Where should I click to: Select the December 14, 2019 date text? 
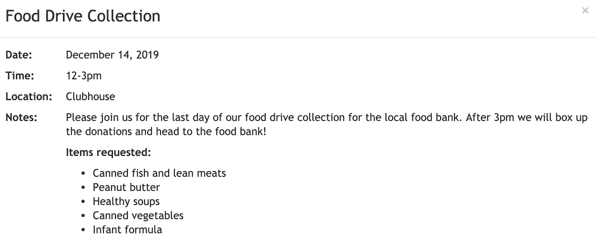[112, 55]
